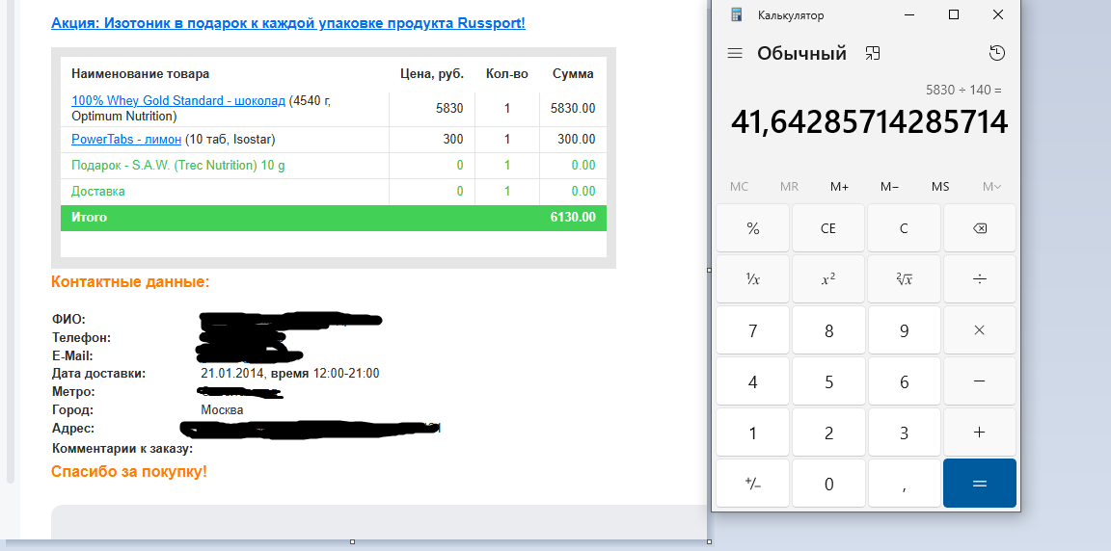
Task: Click the digit 4 key
Action: pos(752,381)
